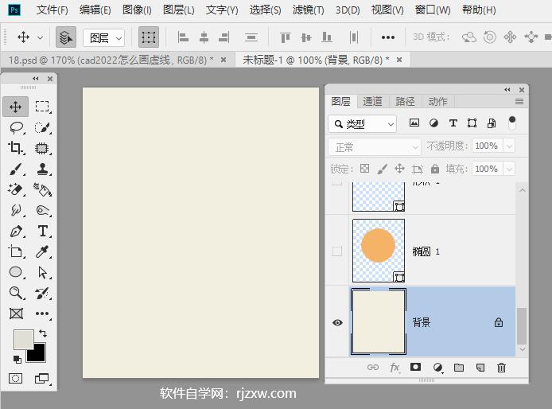Hide the 背景 layer eye
552x409 pixels.
pyautogui.click(x=337, y=322)
